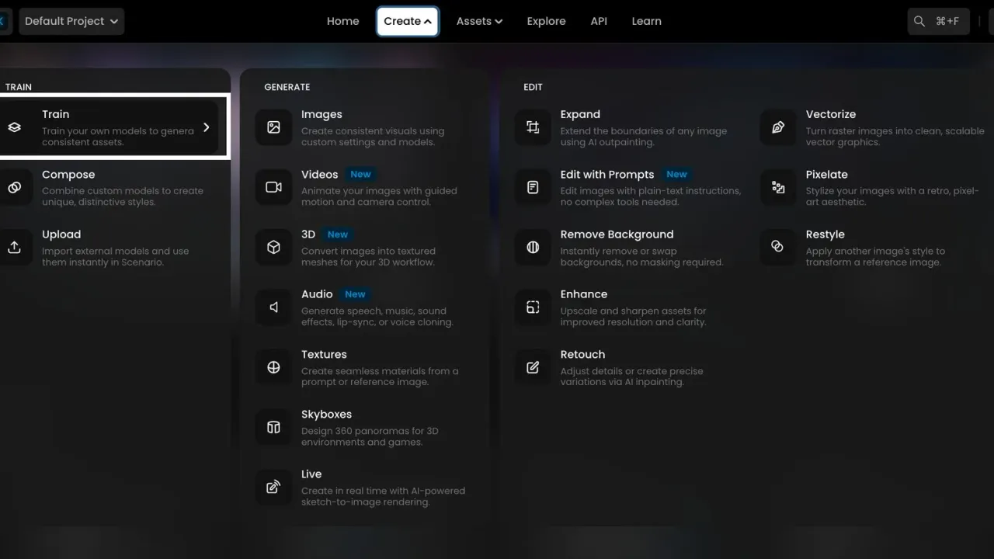
Task: Select the Videos camera icon
Action: (273, 187)
